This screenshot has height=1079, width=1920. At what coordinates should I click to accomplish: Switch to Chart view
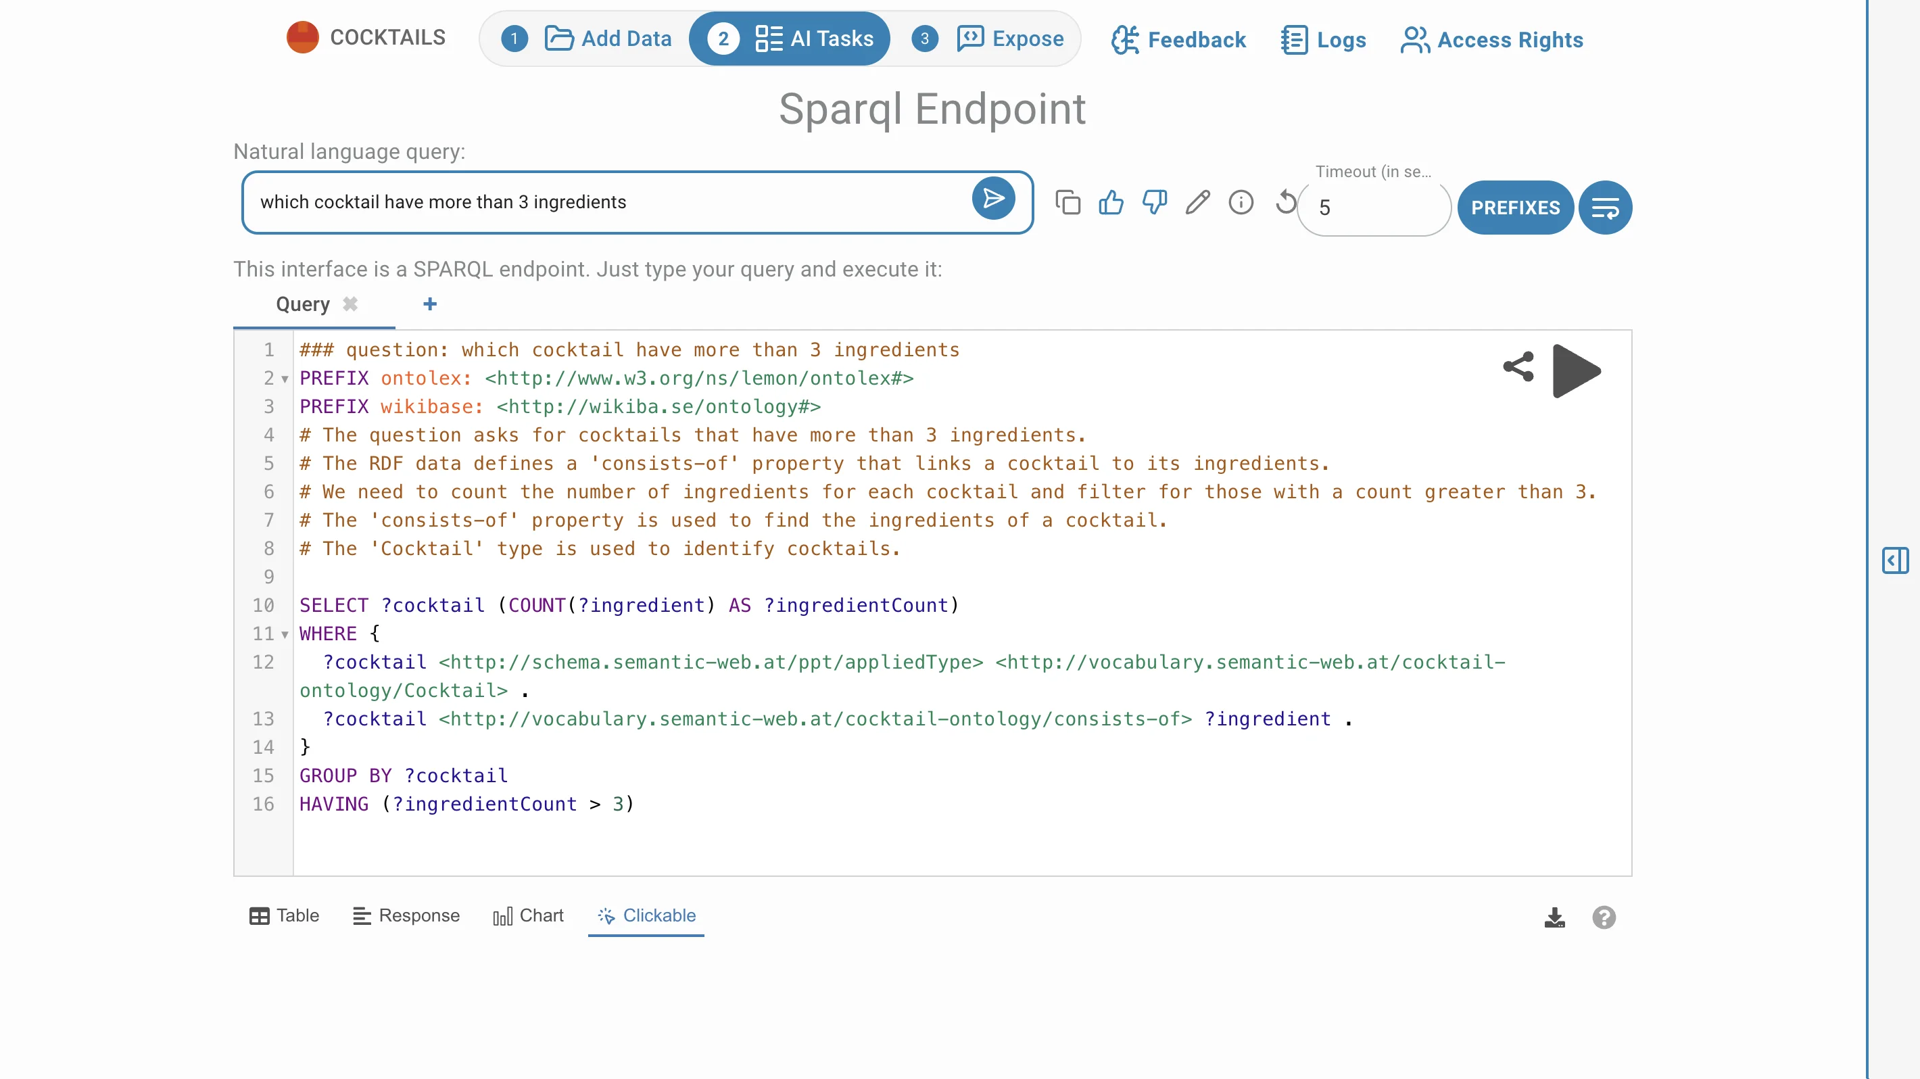pos(528,916)
